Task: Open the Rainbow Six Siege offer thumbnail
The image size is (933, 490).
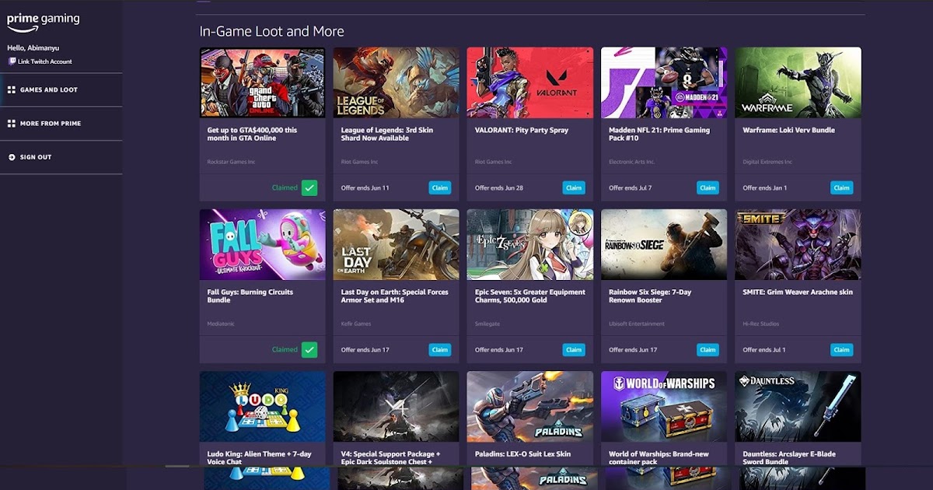Action: (664, 243)
